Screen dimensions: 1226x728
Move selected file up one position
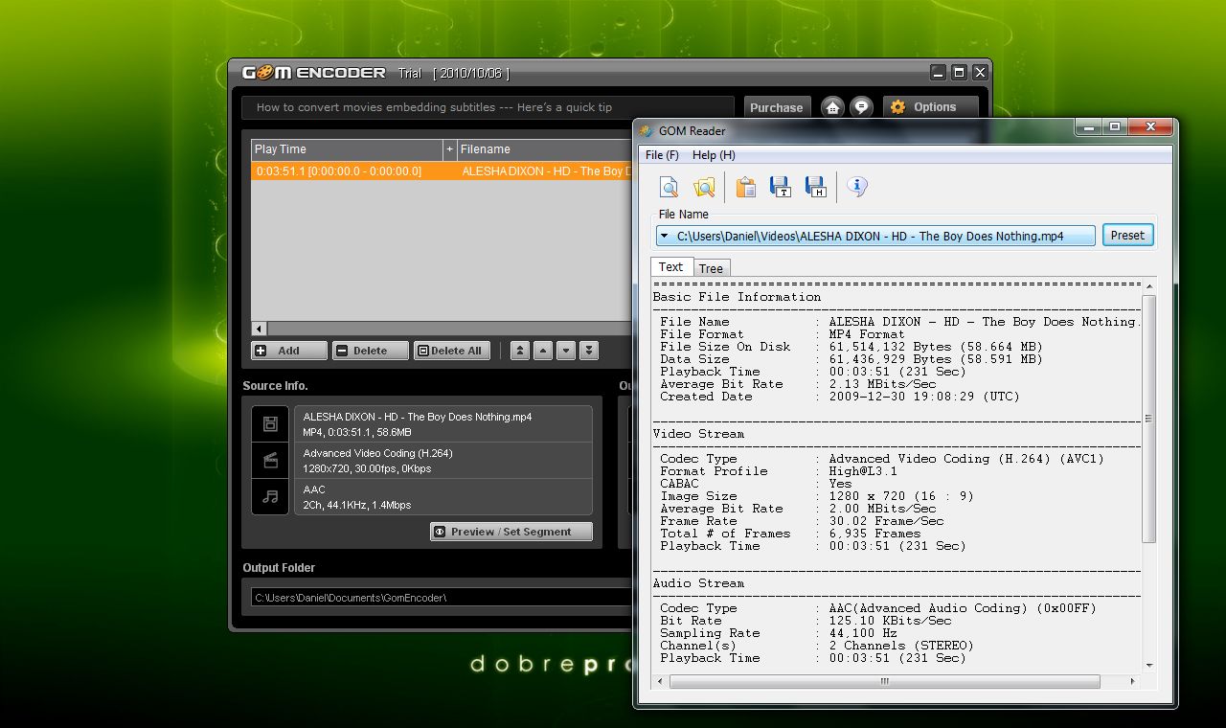coord(543,351)
